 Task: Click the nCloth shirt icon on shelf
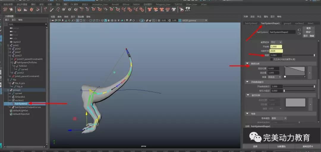(149, 10)
